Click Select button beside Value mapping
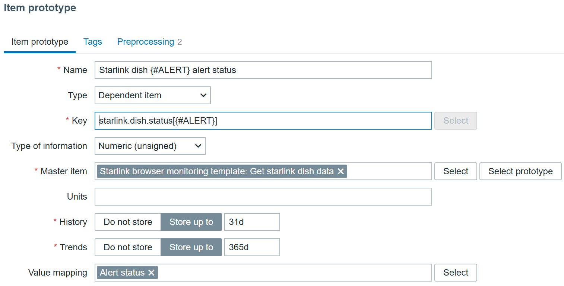This screenshot has width=564, height=286. [x=455, y=273]
